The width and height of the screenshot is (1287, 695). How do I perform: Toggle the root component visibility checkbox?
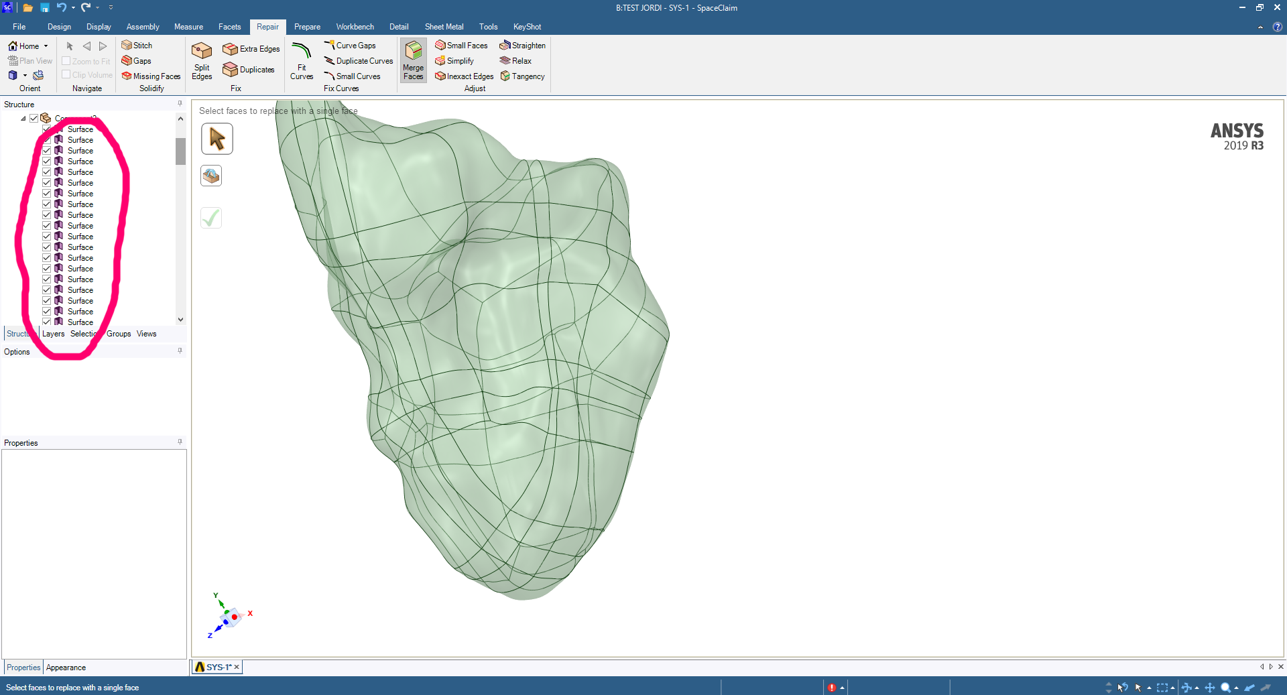click(x=34, y=119)
